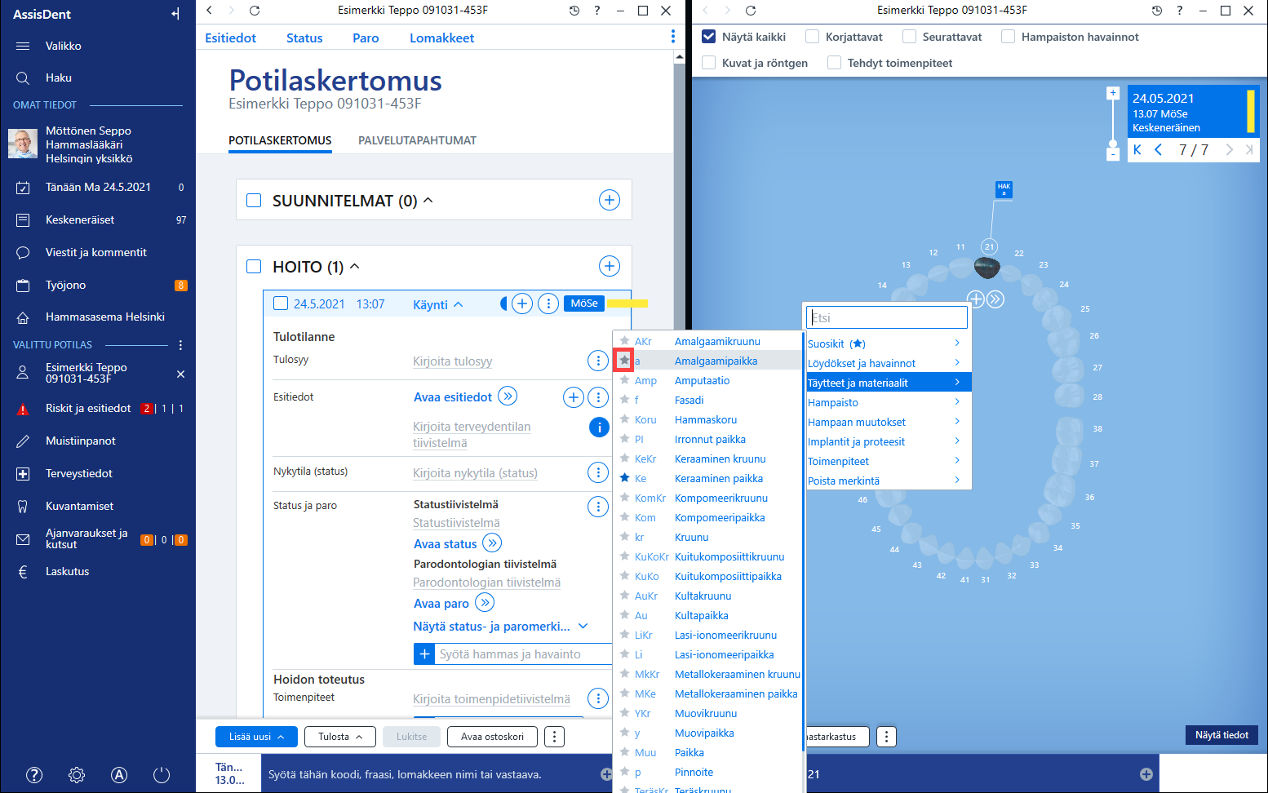Enable Korjattavat checkbox
Image resolution: width=1268 pixels, height=793 pixels.
click(x=812, y=37)
